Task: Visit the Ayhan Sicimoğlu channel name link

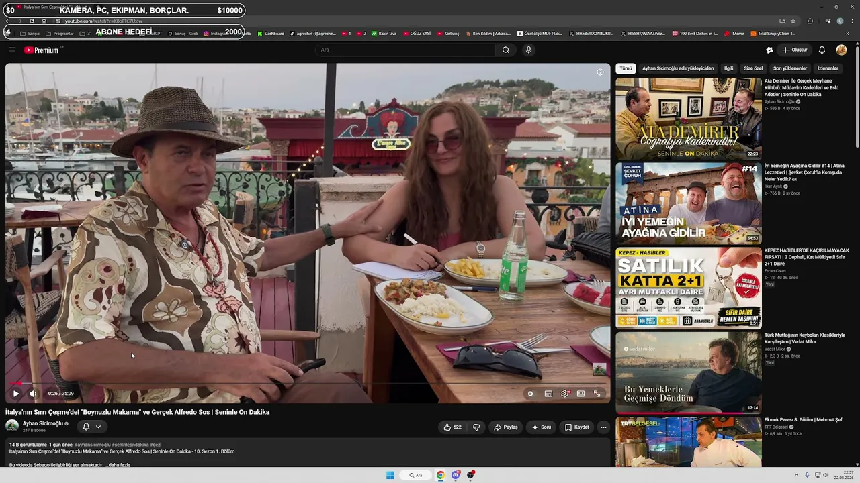Action: tap(43, 423)
